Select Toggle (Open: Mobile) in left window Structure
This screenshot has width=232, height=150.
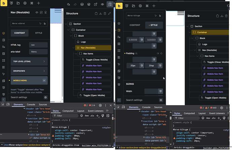pos(94,96)
